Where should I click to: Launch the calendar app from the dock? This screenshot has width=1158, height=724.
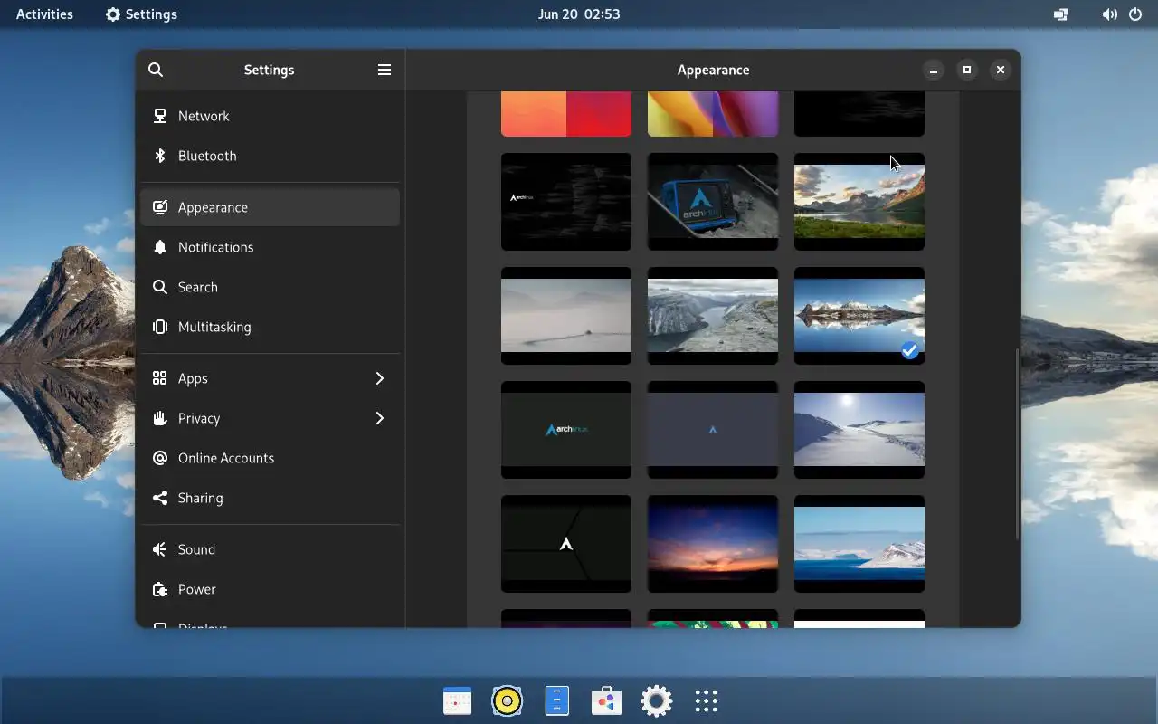click(x=457, y=700)
